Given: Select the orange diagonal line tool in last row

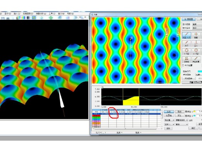Looking at the screenshot, I should pos(196,60).
